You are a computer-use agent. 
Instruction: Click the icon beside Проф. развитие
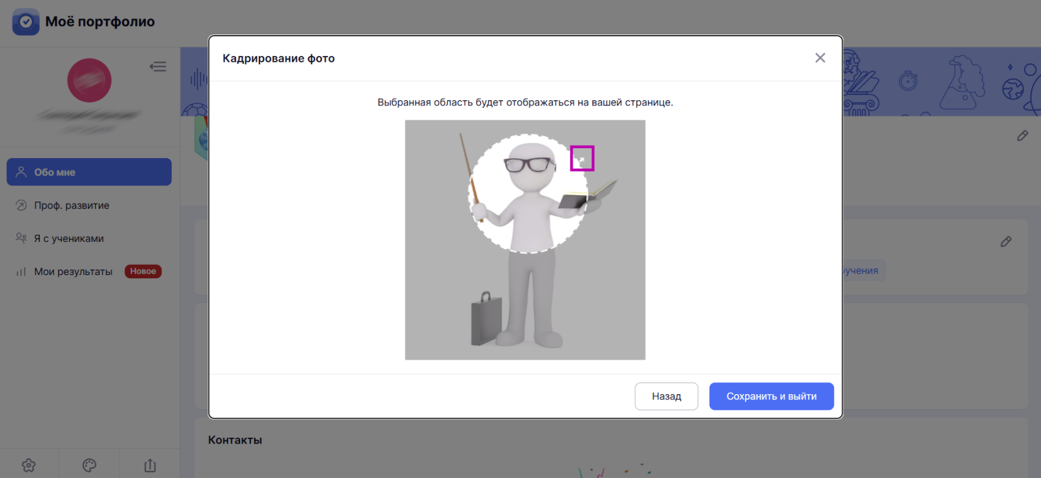(x=21, y=205)
